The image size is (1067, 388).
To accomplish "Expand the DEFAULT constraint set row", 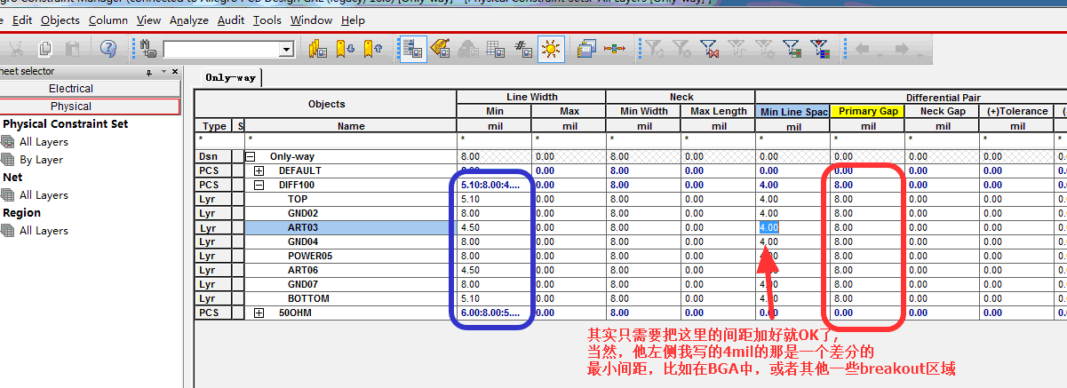I will 259,170.
